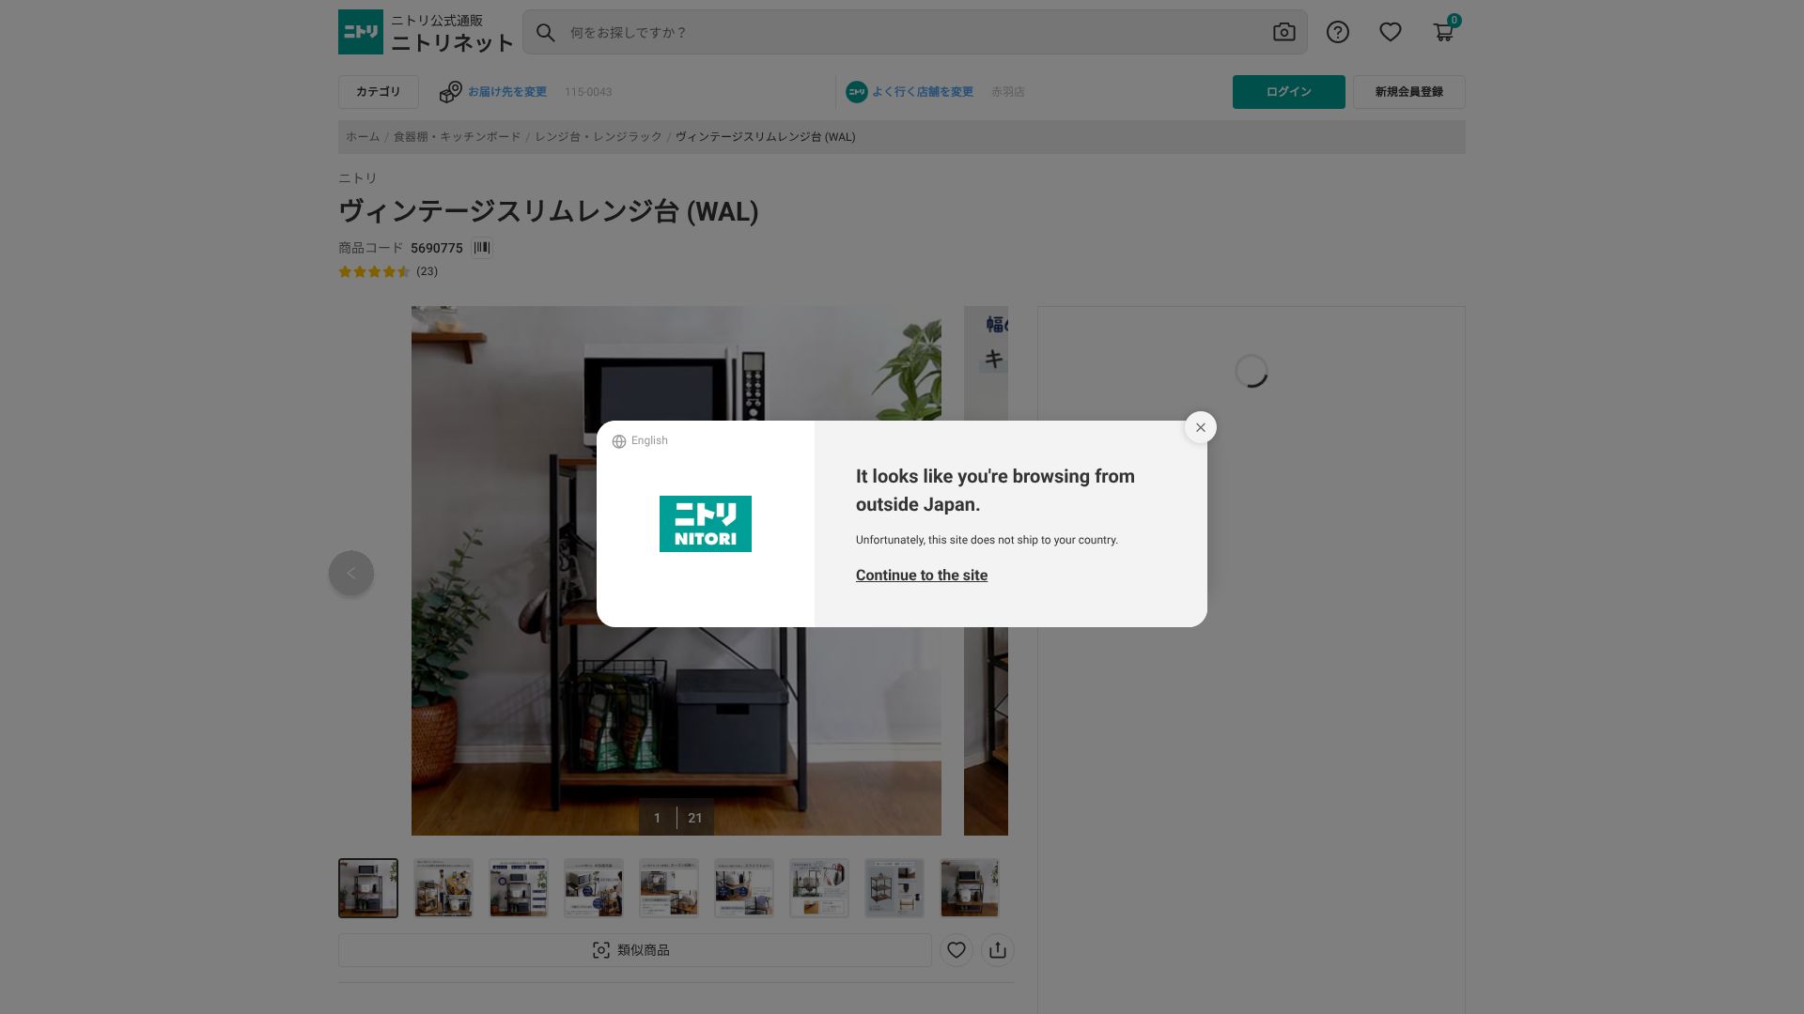Select the fifth product thumbnail
The width and height of the screenshot is (1804, 1014).
(669, 888)
